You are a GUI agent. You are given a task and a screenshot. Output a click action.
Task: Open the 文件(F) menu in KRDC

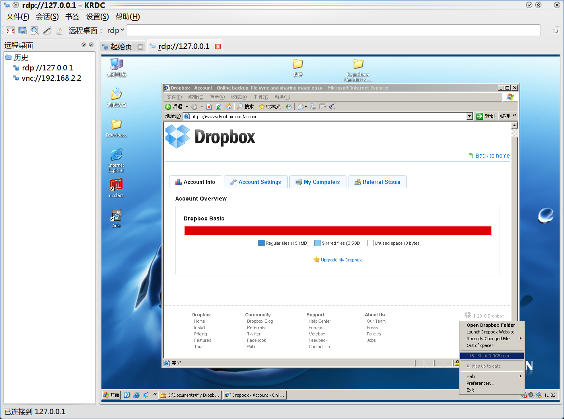pos(18,17)
